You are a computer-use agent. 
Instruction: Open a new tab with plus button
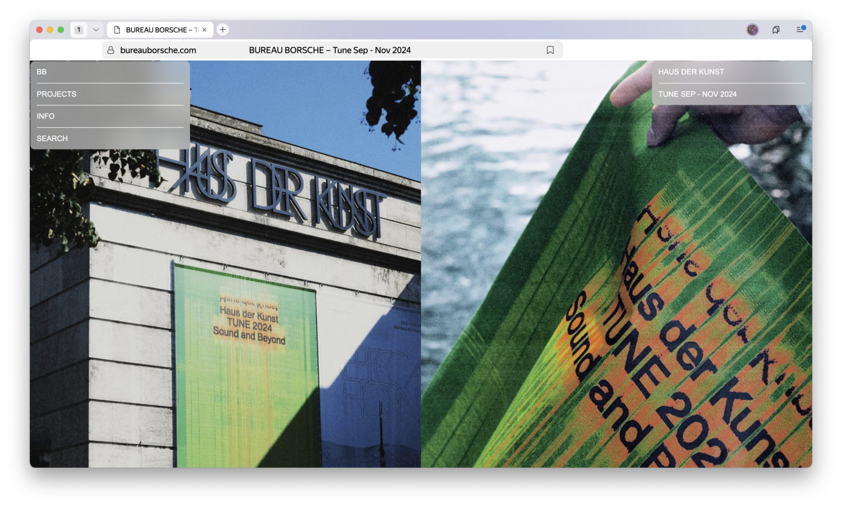pos(223,30)
